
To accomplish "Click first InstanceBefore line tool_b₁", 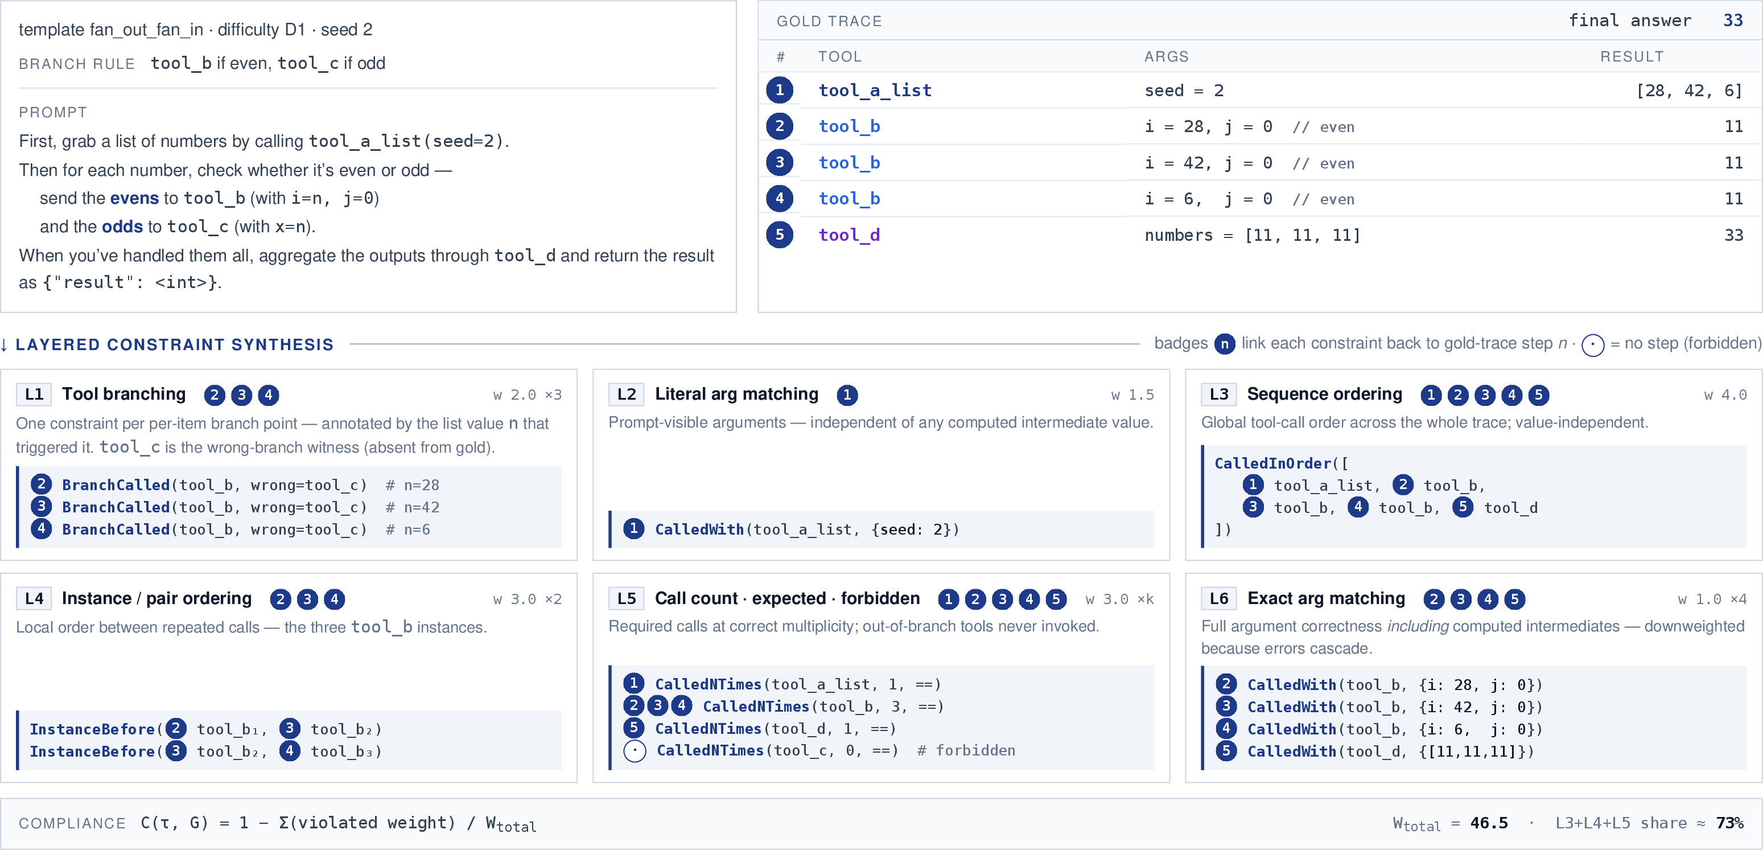I will tap(205, 729).
